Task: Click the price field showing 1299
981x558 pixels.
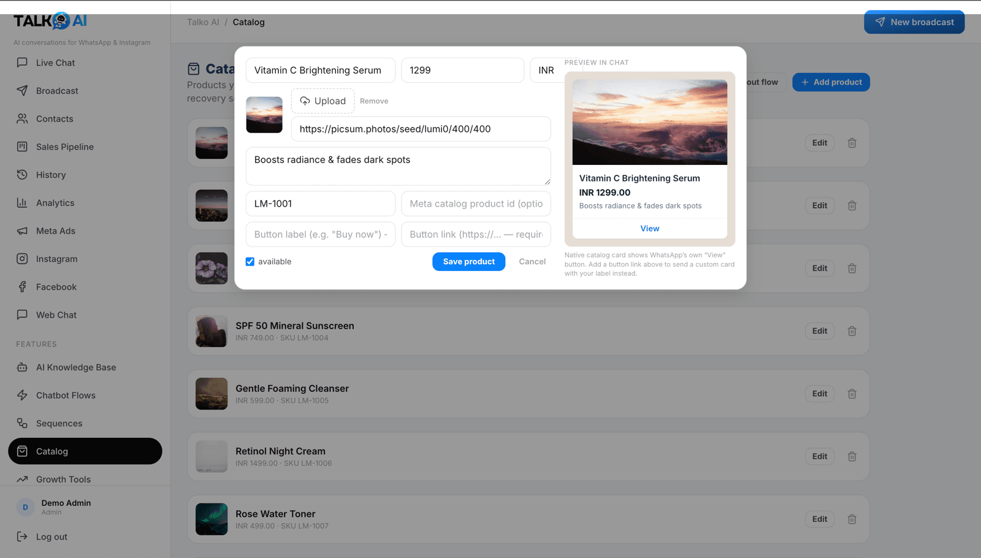Action: tap(462, 70)
